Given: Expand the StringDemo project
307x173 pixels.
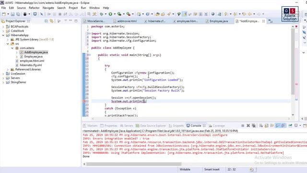Looking at the screenshot, I should coord(3,82).
